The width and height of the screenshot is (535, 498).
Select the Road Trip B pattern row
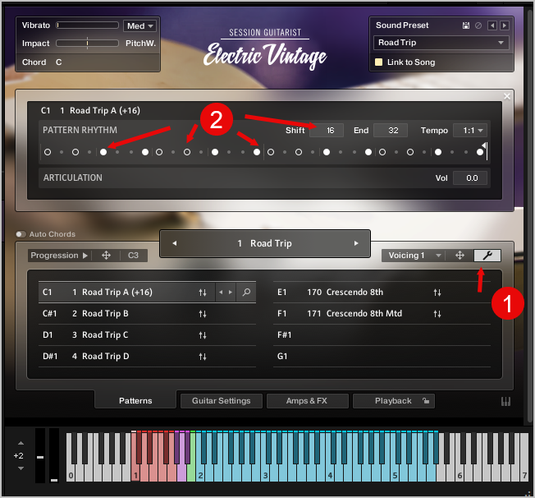[147, 314]
